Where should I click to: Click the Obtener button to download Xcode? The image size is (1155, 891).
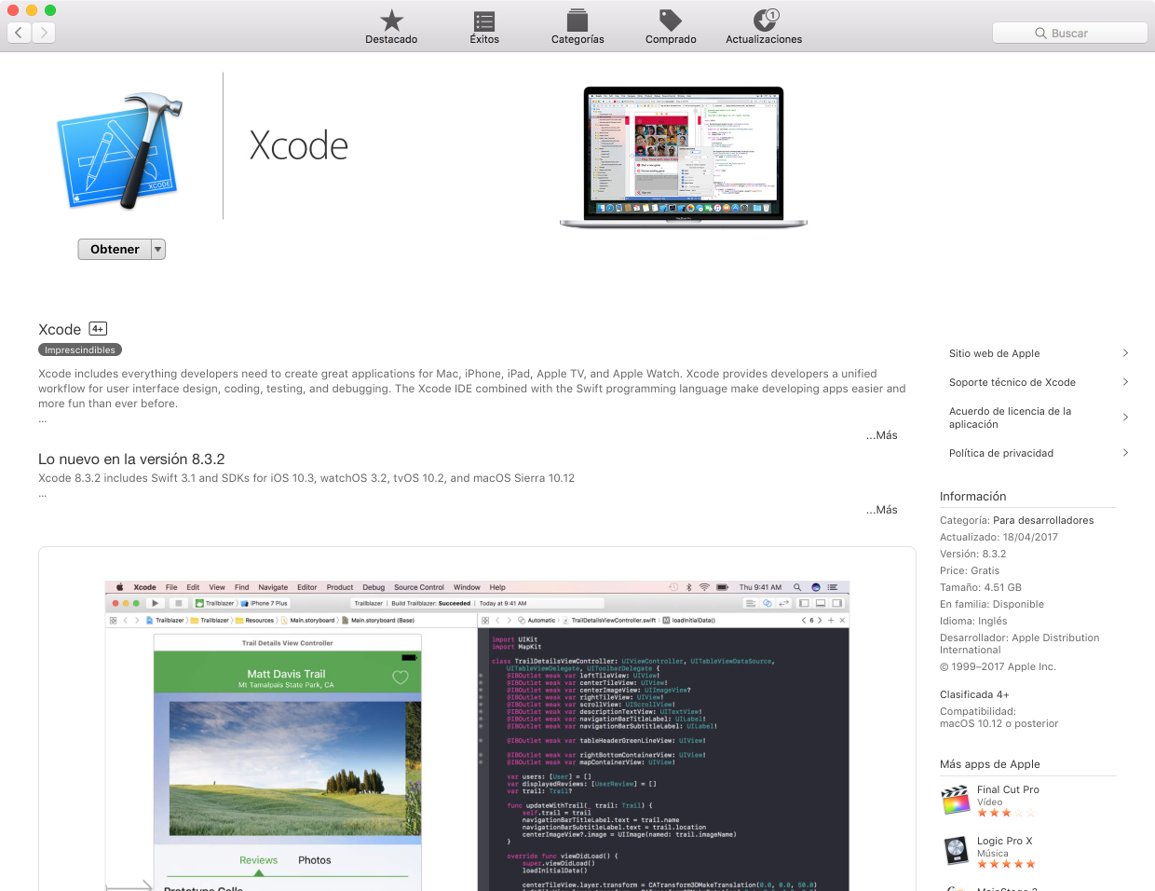click(x=114, y=249)
